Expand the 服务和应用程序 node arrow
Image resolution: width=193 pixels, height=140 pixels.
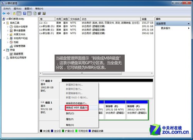coord(4,58)
